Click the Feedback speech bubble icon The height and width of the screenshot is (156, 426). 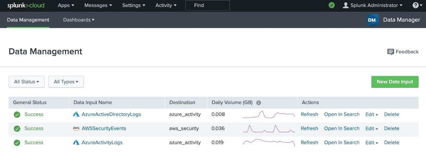click(x=390, y=52)
